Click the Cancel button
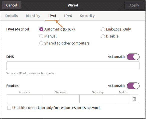Image resolution: width=146 pixels, height=119 pixels. tap(12, 5)
